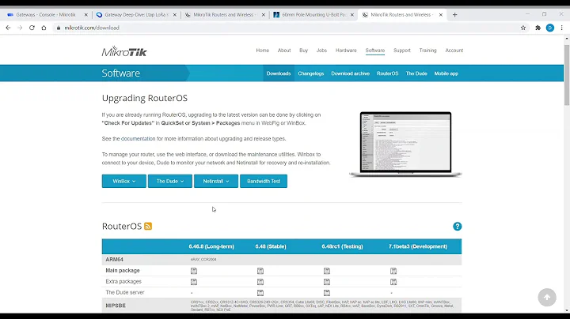Open the Changelogs submenu tab
Screen dimensions: 570x319
click(311, 73)
